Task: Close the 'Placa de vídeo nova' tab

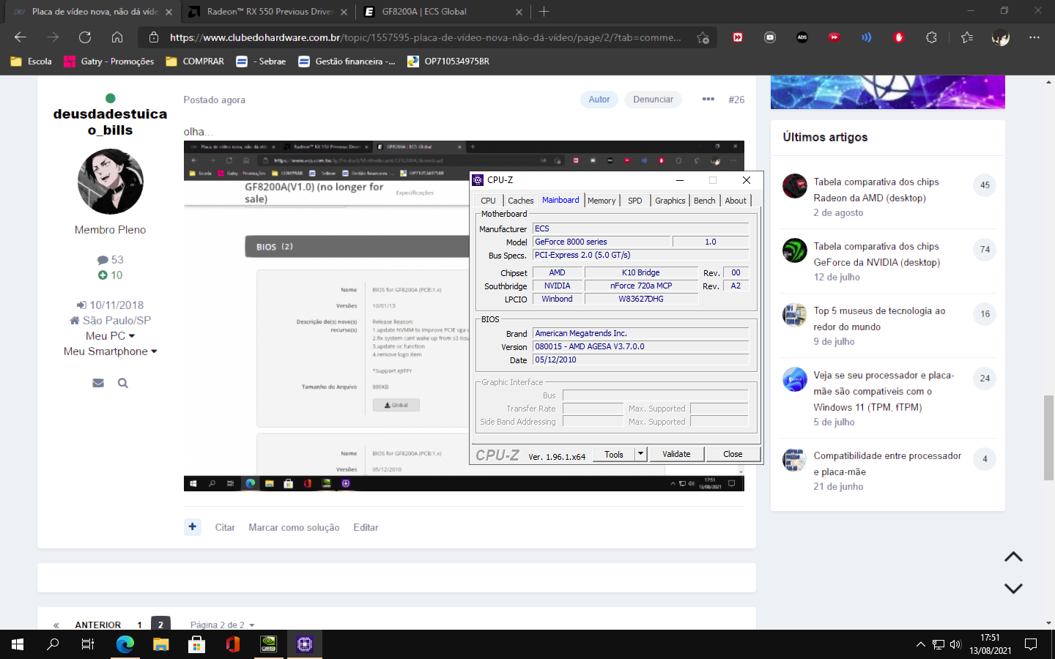Action: (x=169, y=12)
